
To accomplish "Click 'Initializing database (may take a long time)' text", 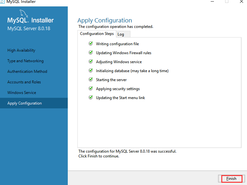I will click(132, 71).
